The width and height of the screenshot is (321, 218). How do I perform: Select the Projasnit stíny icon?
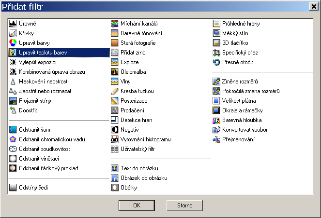tap(13, 101)
